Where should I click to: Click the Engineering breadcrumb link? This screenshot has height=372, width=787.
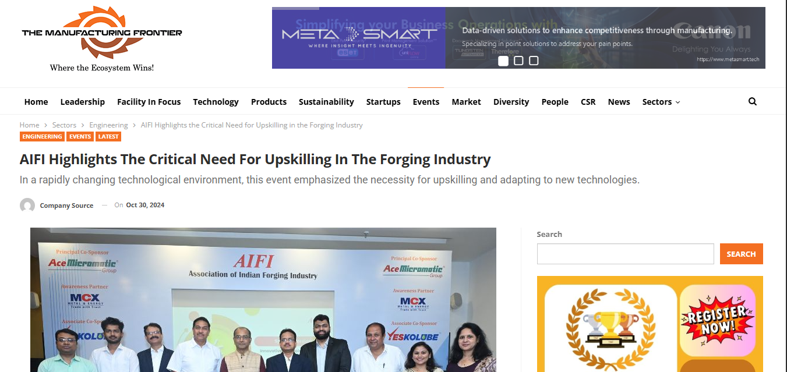(108, 125)
